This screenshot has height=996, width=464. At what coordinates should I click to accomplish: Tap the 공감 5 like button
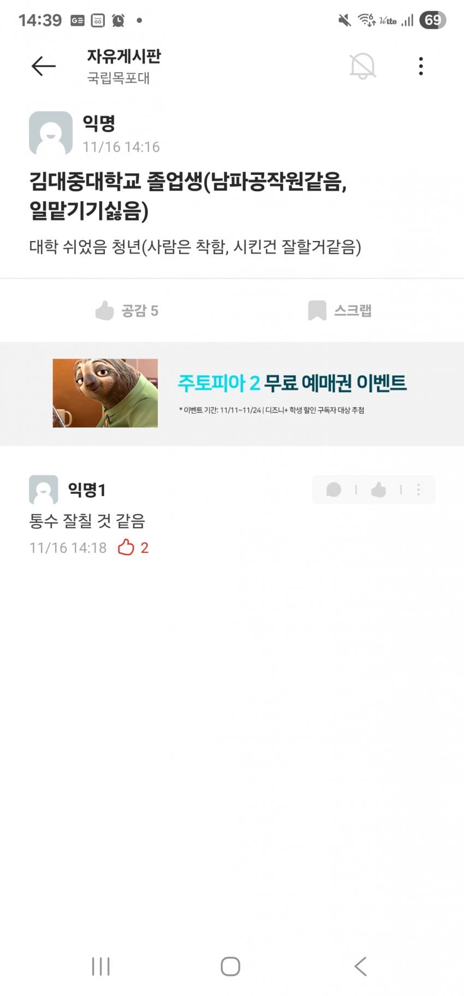(127, 310)
